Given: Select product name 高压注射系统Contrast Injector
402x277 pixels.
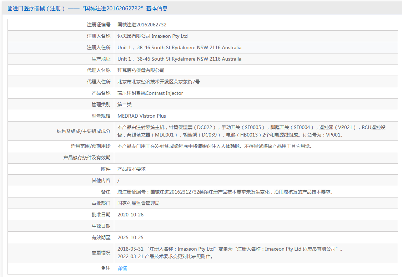Looking at the screenshot, I should 150,93.
